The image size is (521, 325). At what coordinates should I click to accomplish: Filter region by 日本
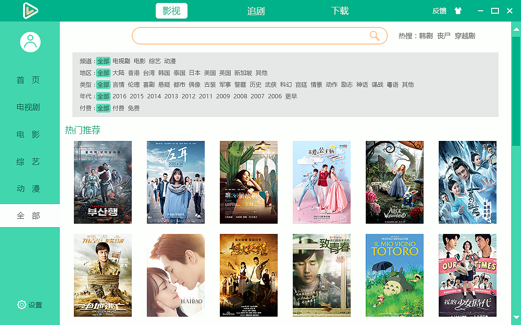195,73
